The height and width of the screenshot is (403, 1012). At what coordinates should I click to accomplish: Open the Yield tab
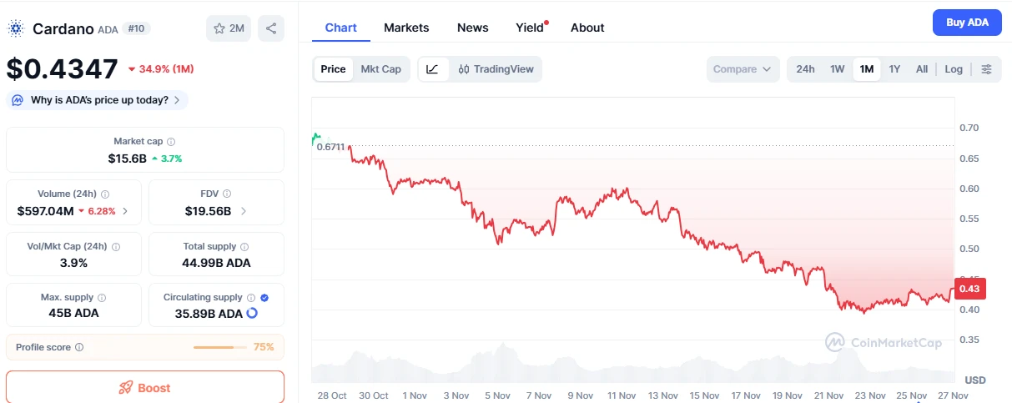tap(530, 28)
